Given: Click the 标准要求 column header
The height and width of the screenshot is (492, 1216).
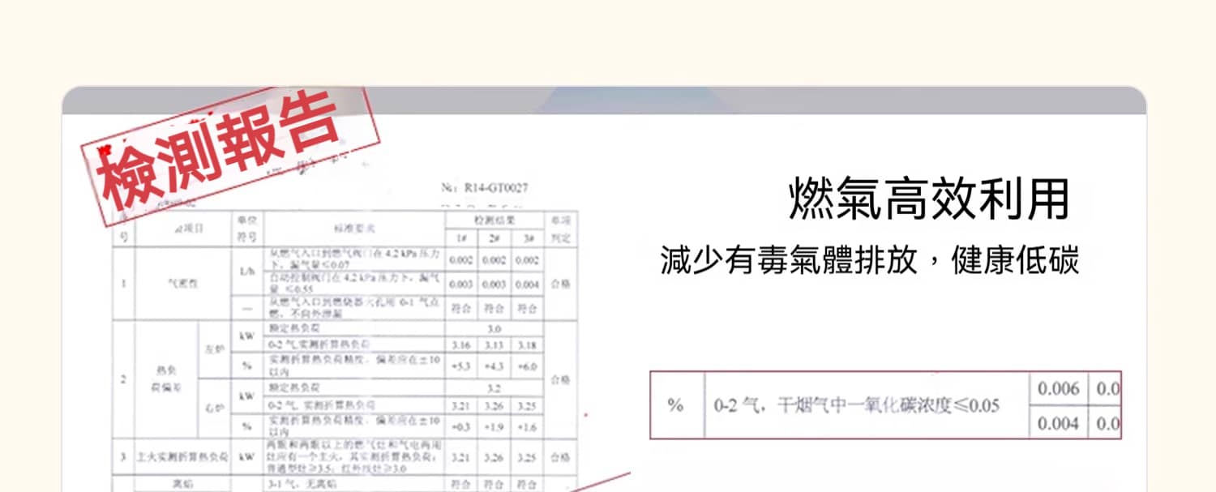Looking at the screenshot, I should 353,229.
